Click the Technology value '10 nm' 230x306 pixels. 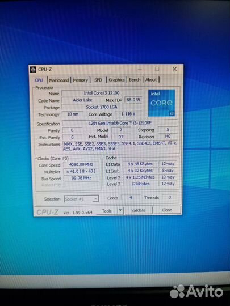point(73,114)
